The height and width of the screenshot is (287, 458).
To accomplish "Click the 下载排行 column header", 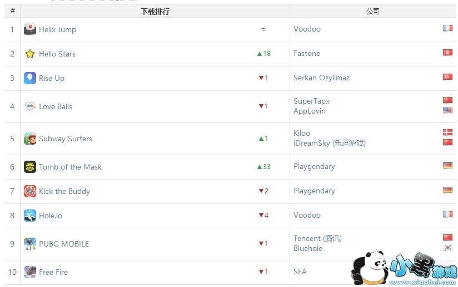I will point(155,11).
